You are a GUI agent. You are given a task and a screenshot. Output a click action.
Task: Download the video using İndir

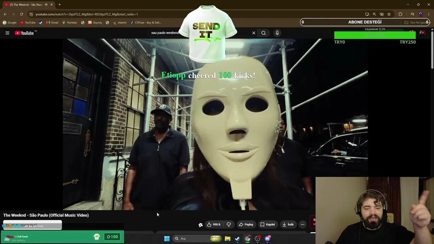point(288,224)
